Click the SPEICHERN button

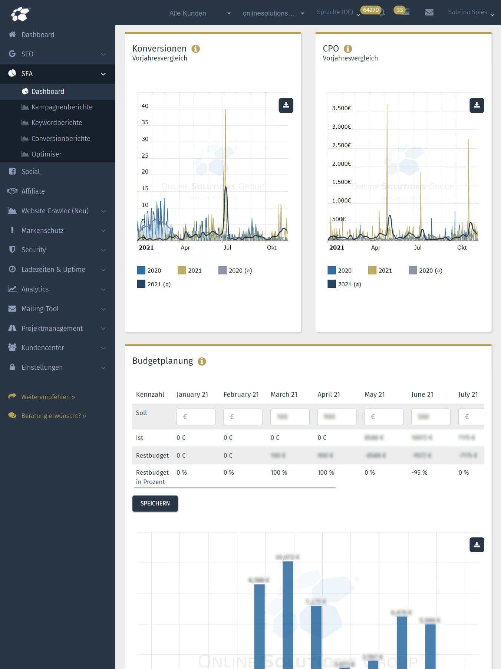pyautogui.click(x=155, y=503)
